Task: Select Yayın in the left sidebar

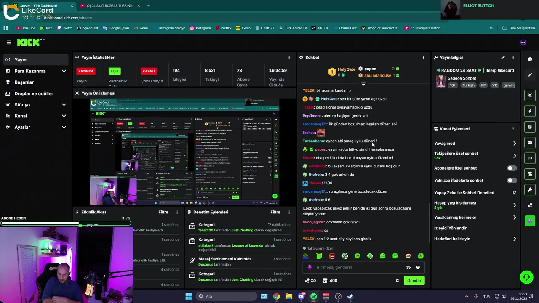Action: click(x=36, y=60)
